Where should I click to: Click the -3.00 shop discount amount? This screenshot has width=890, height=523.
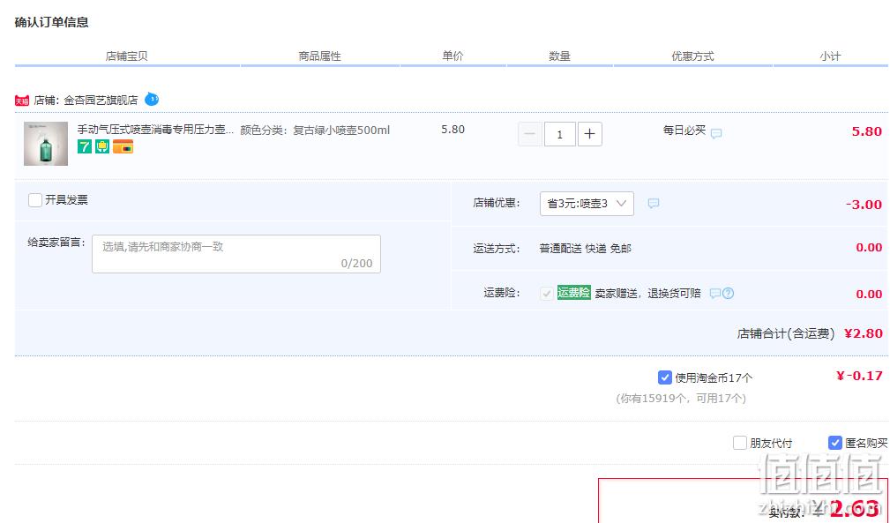[864, 205]
